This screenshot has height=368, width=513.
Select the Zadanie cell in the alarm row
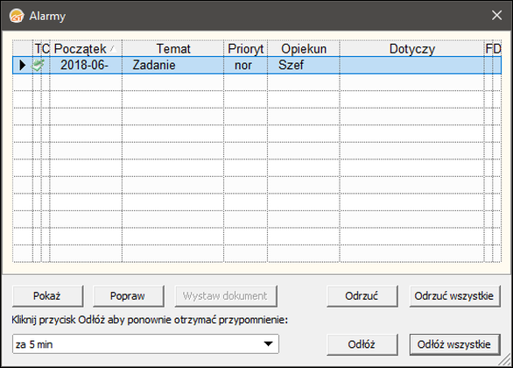coord(172,65)
